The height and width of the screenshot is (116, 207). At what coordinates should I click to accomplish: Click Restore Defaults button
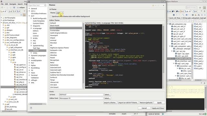146,102
